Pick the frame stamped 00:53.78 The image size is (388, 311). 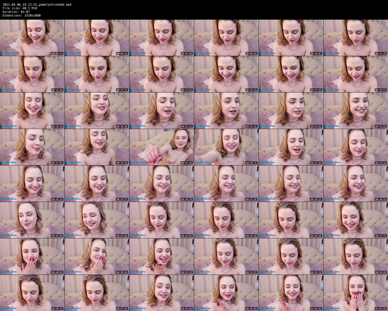point(291,256)
